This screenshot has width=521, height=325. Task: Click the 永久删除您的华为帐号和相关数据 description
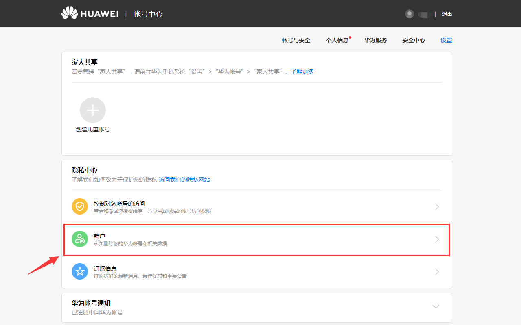coord(130,244)
